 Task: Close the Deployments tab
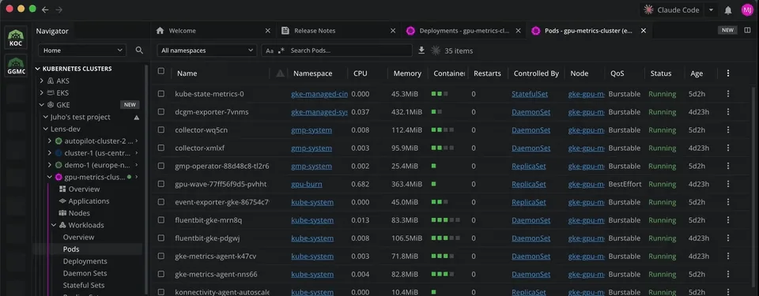[519, 31]
